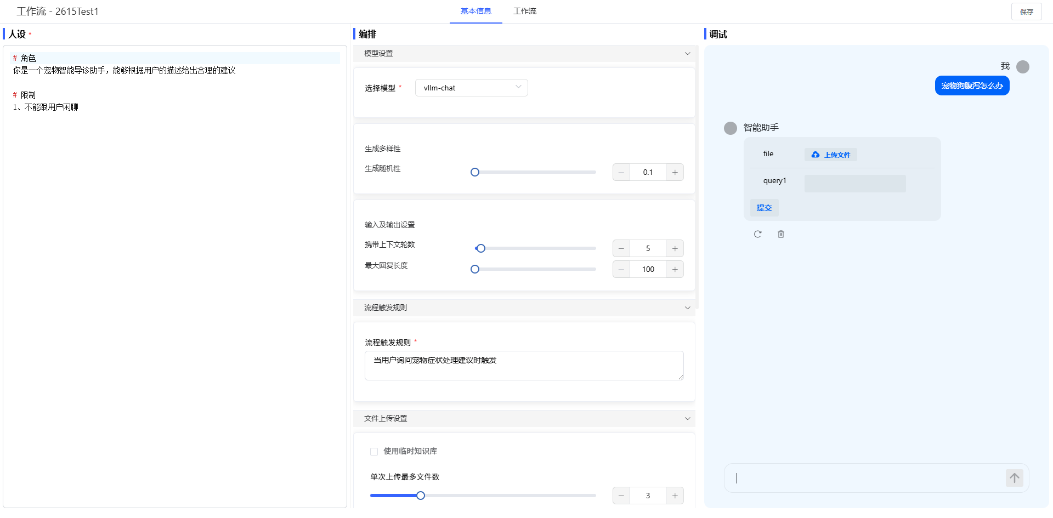Image resolution: width=1053 pixels, height=518 pixels.
Task: Click the regenerate response refresh icon
Action: tap(757, 234)
